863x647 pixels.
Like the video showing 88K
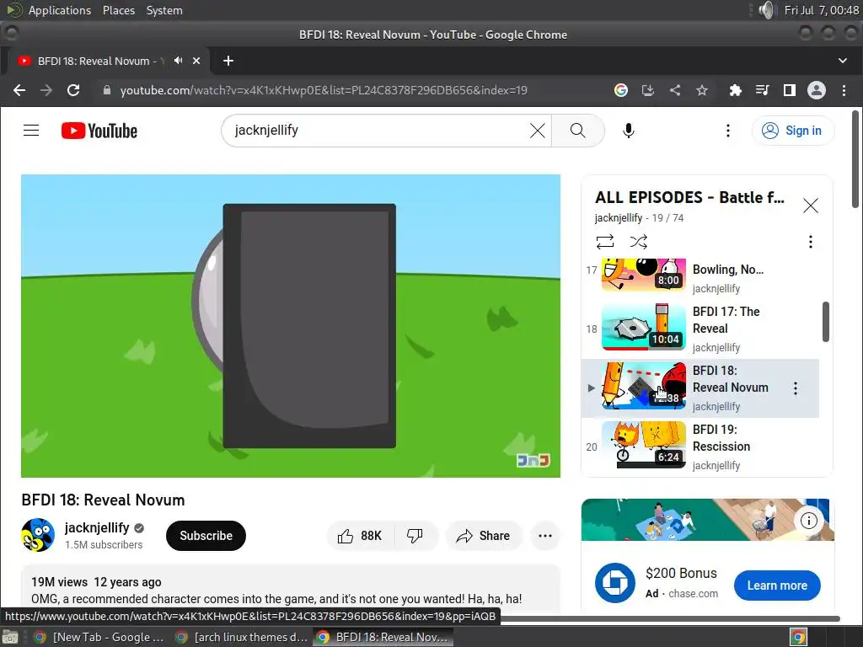pyautogui.click(x=361, y=536)
